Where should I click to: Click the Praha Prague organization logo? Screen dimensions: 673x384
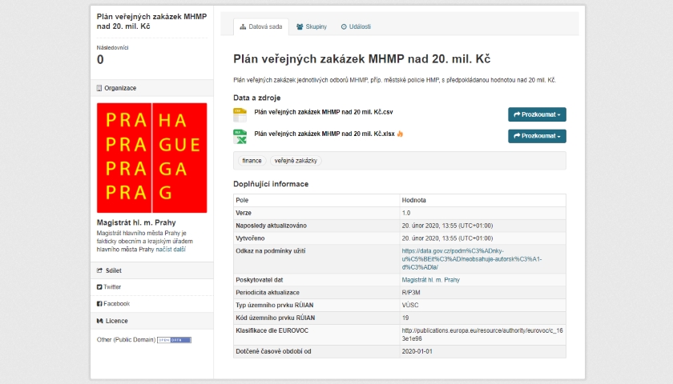click(152, 158)
